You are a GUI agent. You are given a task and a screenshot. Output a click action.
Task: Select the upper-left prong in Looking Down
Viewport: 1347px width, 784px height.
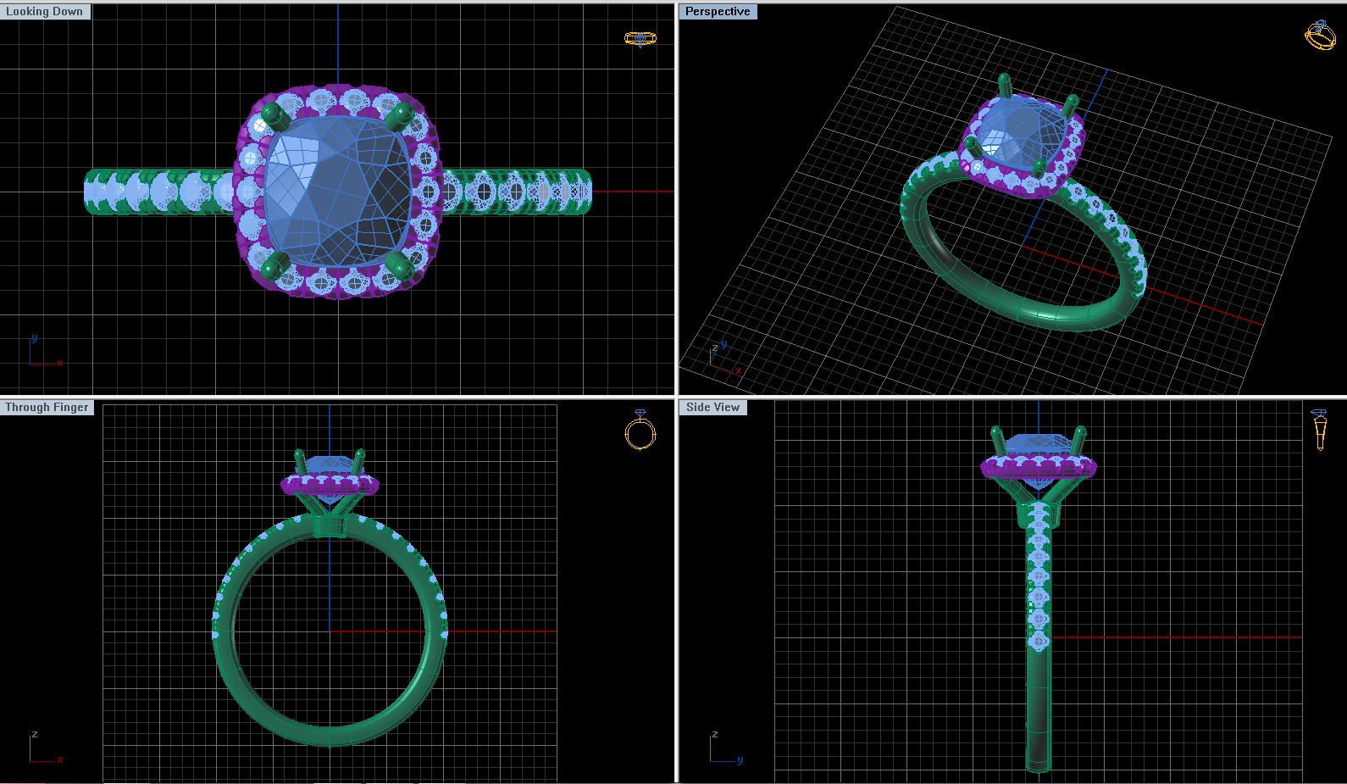[x=273, y=114]
